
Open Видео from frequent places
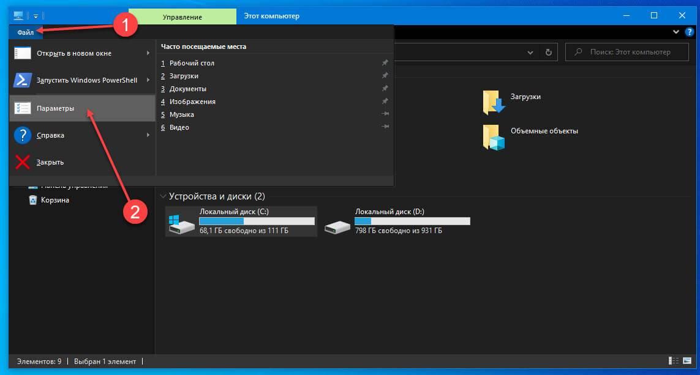click(x=274, y=127)
